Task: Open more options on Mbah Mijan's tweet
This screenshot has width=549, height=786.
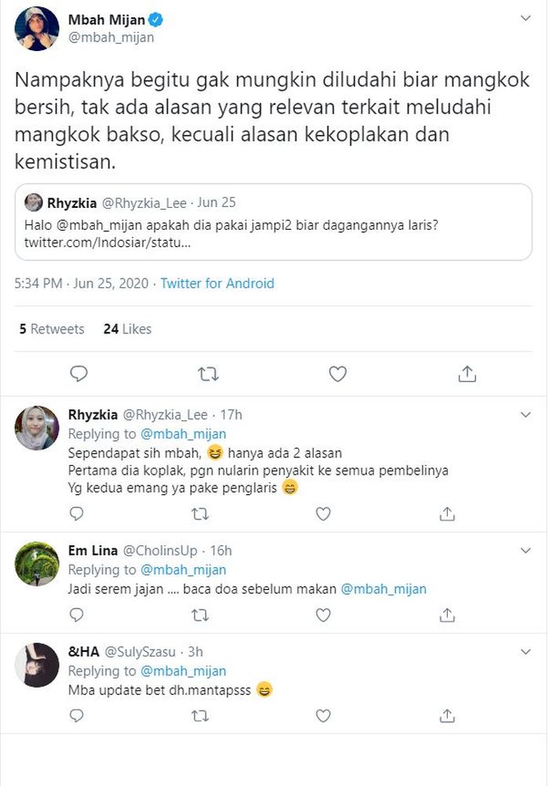Action: [525, 18]
